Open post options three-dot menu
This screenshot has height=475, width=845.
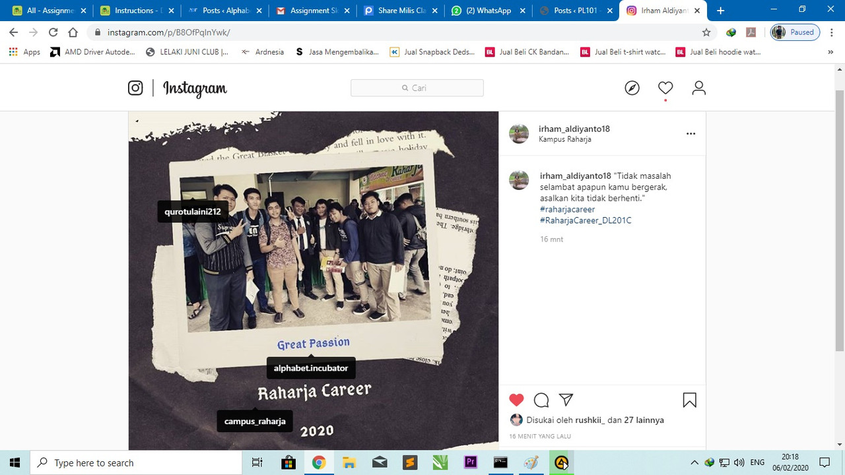[x=691, y=133]
